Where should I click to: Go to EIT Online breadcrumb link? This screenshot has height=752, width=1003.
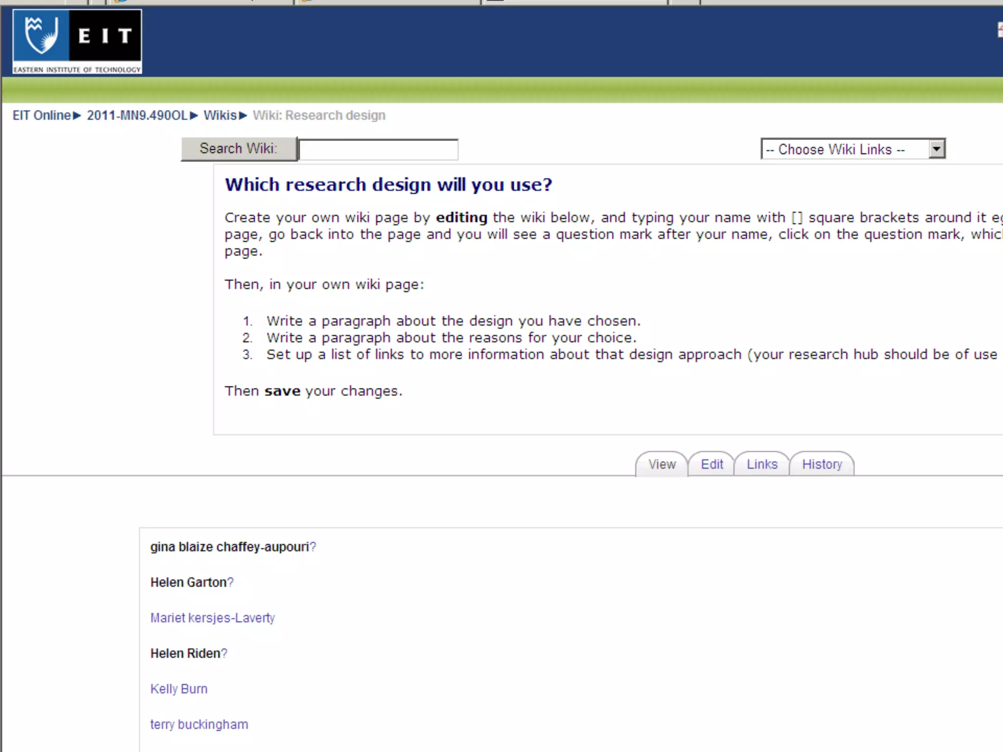point(42,116)
